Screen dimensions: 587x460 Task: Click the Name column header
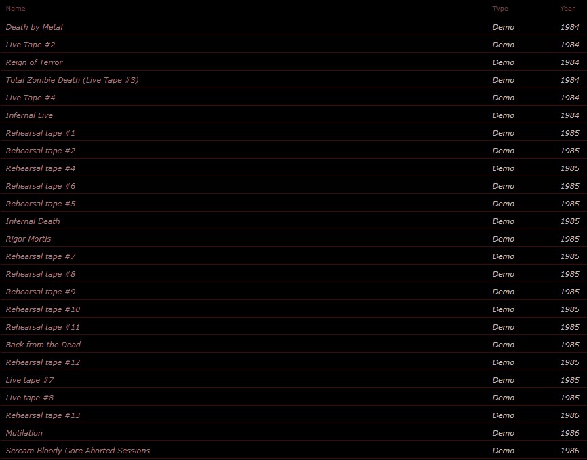[x=16, y=9]
